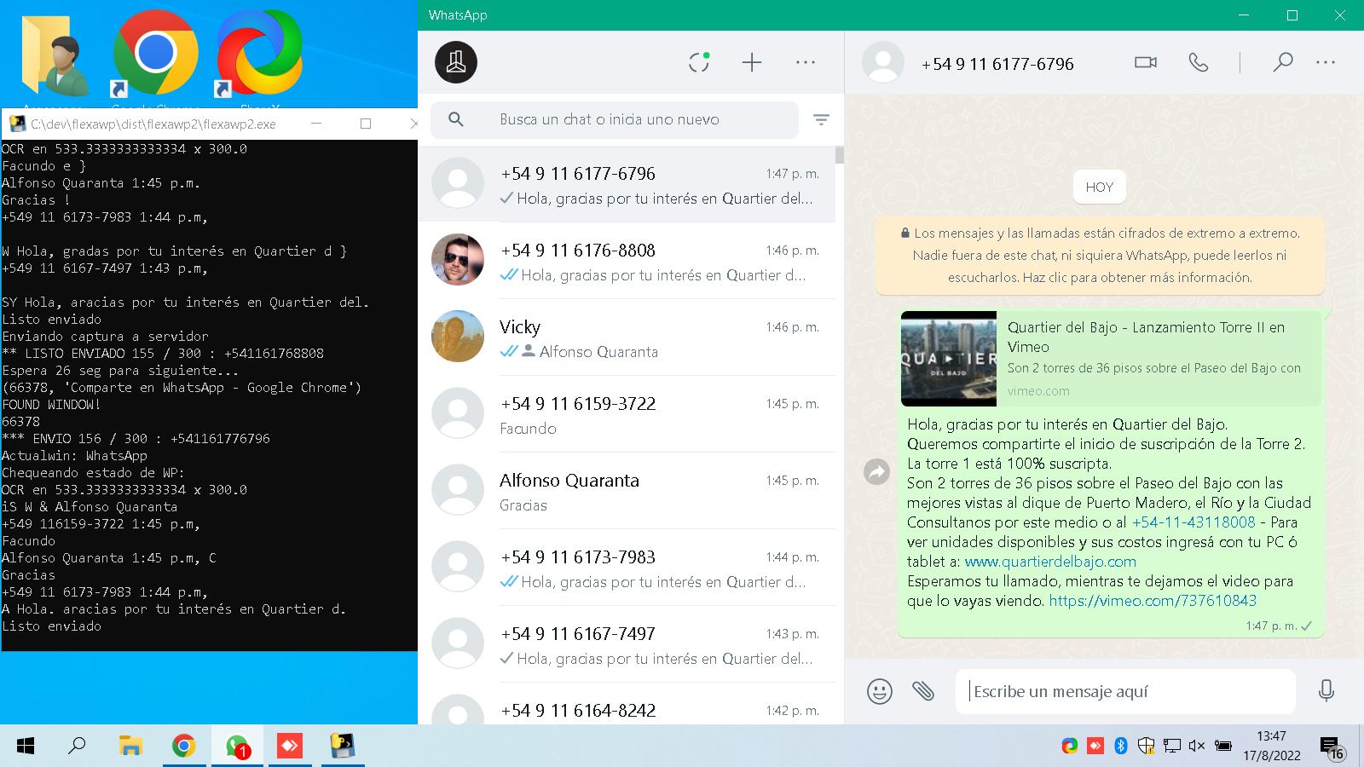The width and height of the screenshot is (1364, 767).
Task: Record a voice message with microphone
Action: click(x=1326, y=691)
